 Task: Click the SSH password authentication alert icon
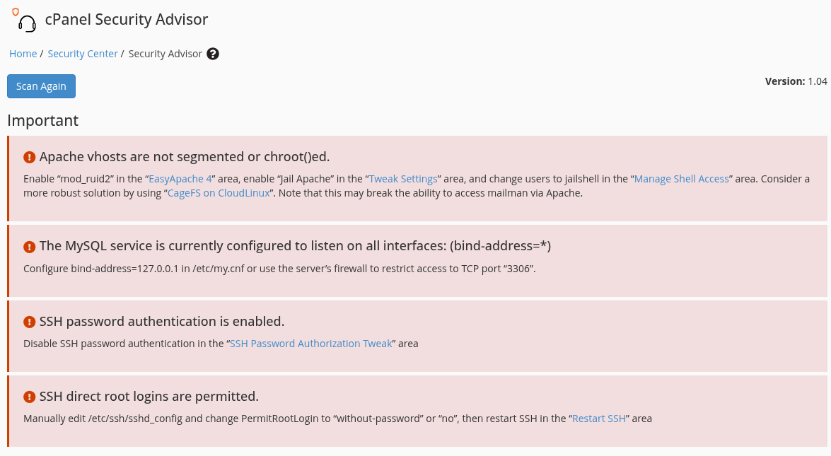click(29, 322)
